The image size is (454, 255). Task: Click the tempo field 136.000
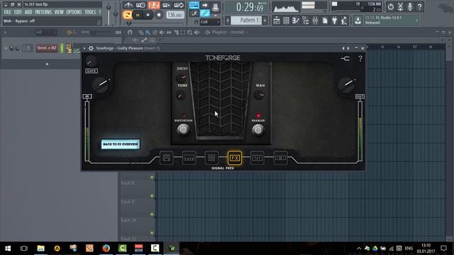(175, 15)
